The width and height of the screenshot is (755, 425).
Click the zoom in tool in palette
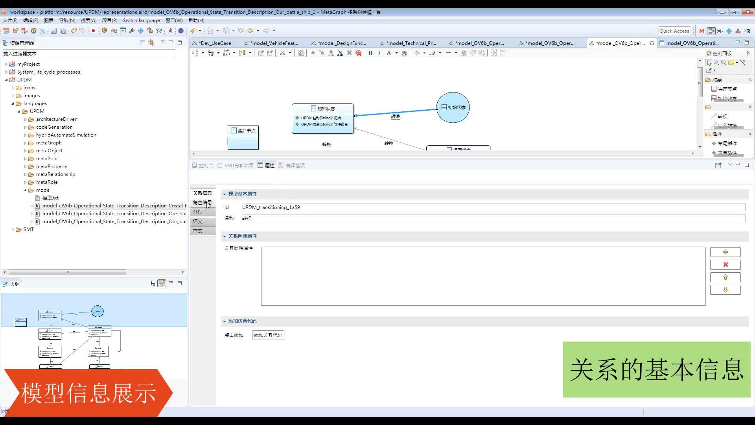pyautogui.click(x=716, y=63)
